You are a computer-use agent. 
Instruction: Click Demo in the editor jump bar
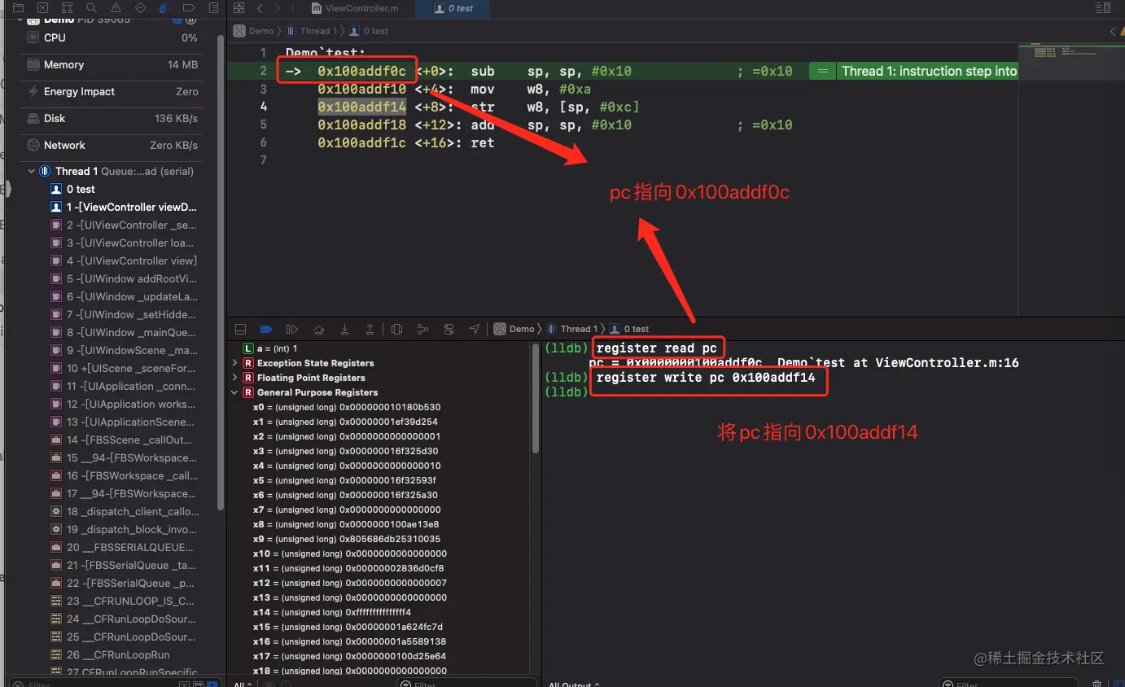coord(254,31)
